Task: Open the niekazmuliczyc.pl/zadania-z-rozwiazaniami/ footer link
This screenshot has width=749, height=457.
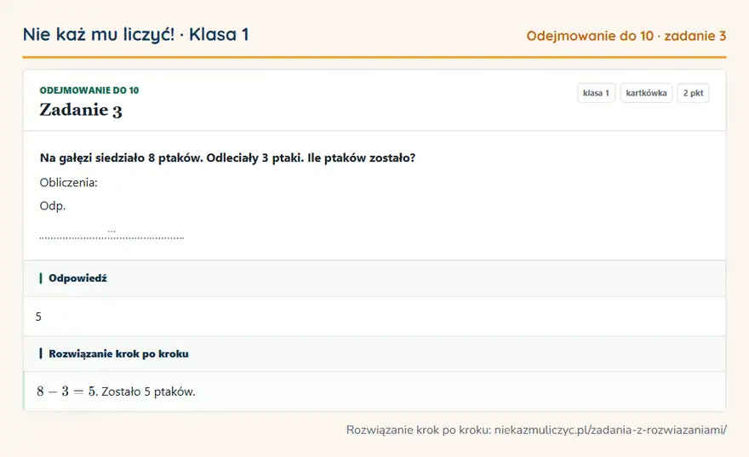Action: [x=610, y=430]
